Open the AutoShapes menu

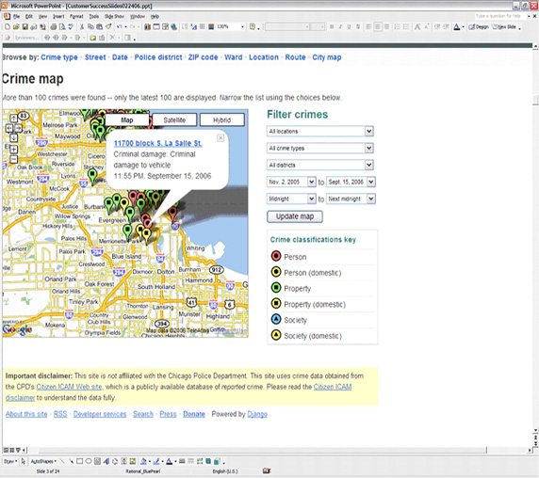click(43, 461)
